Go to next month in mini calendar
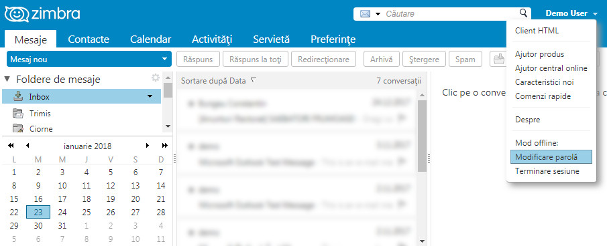Image resolution: width=607 pixels, height=246 pixels. click(148, 145)
